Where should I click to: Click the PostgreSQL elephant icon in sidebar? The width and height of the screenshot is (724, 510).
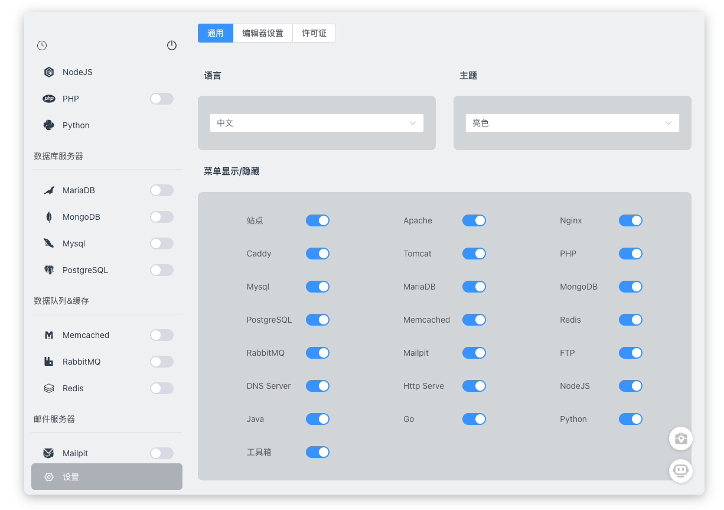49,270
